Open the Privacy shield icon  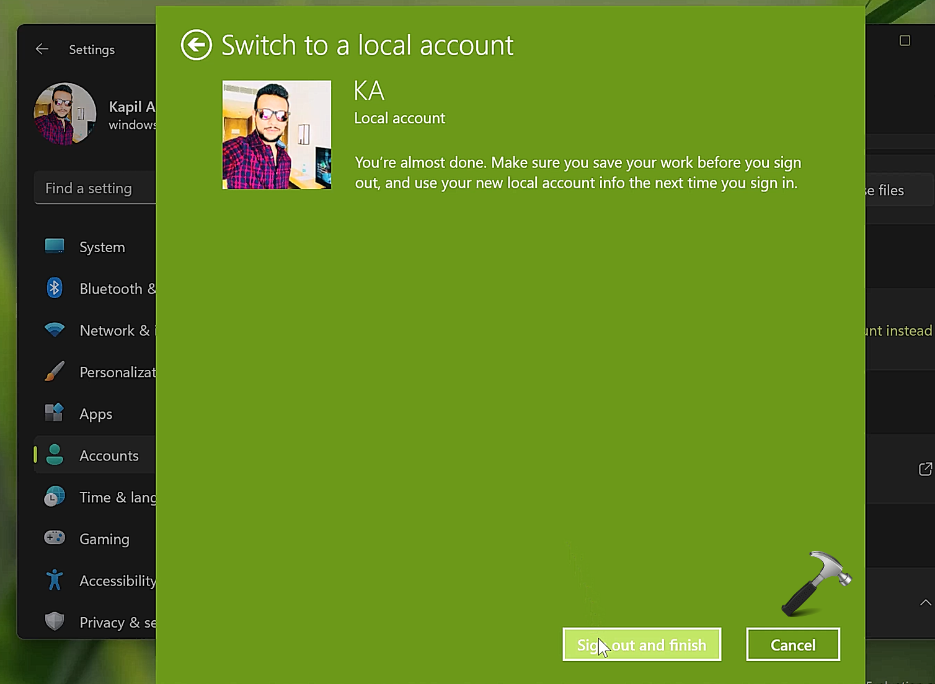55,621
